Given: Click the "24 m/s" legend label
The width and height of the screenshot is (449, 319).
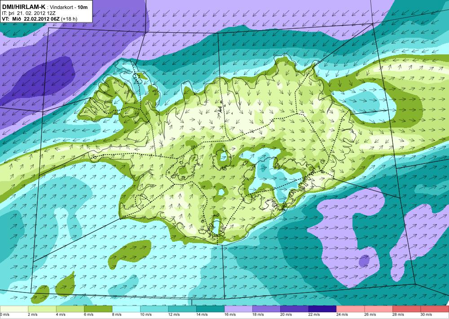Looking at the screenshot, I should 342,315.
